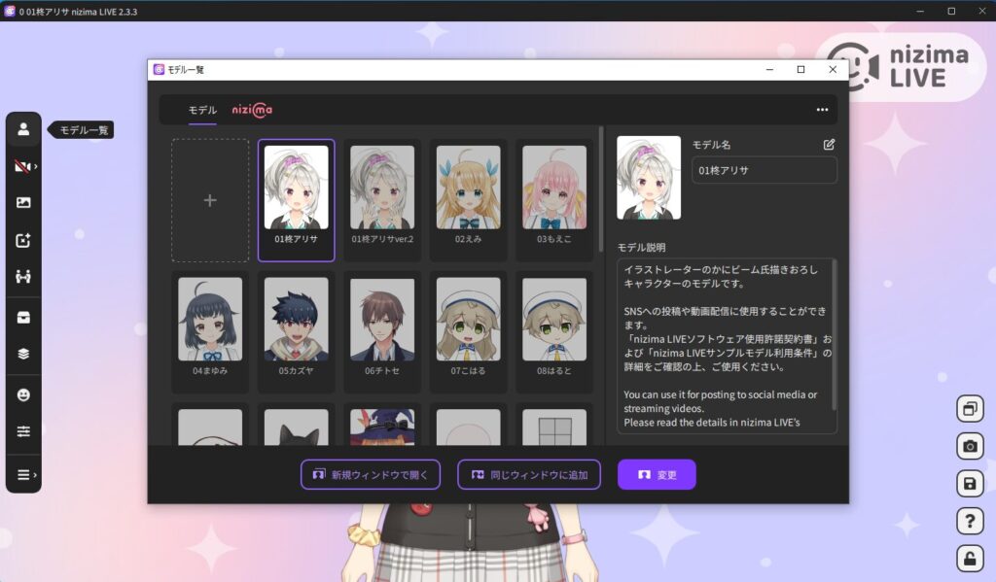Close the モデル一覧 dialog window

click(833, 70)
